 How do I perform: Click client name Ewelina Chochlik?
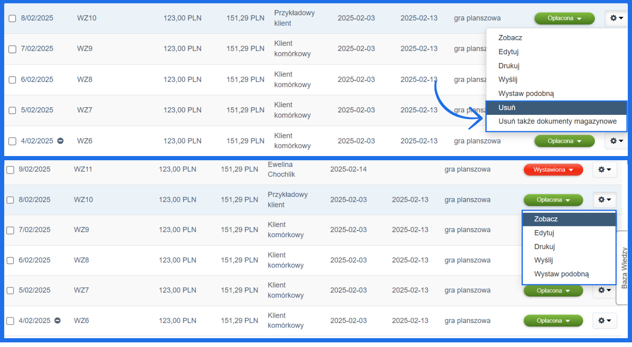tap(281, 170)
